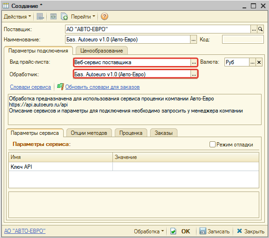
Task: Click the first toolbar icon after Действия
Action: [x=40, y=17]
